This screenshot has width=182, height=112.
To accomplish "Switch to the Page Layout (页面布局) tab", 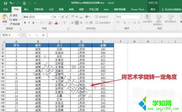I will 39,9.
